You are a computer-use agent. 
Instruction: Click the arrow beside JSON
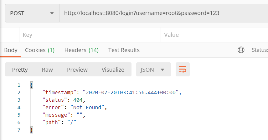[162, 70]
